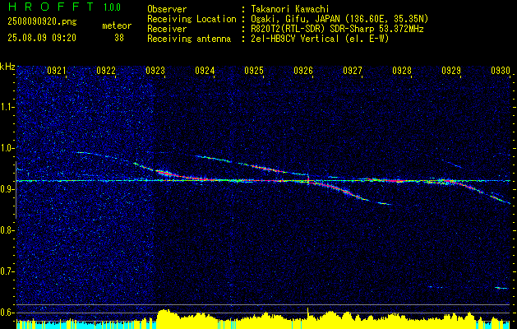517x329 pixels.
Task: Click the 0921 time marker
Action: point(57,70)
